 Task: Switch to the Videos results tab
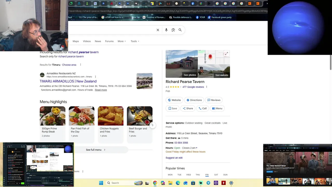pos(87,41)
